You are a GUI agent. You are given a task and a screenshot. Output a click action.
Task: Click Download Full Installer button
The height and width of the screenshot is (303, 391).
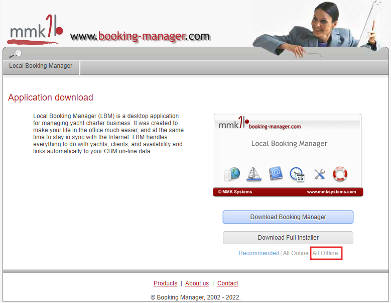[288, 238]
